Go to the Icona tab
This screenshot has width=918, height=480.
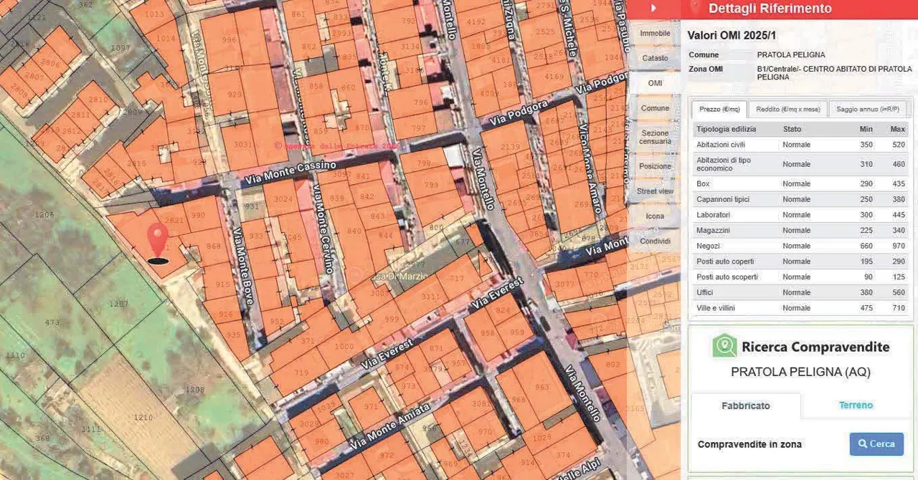[x=655, y=216]
